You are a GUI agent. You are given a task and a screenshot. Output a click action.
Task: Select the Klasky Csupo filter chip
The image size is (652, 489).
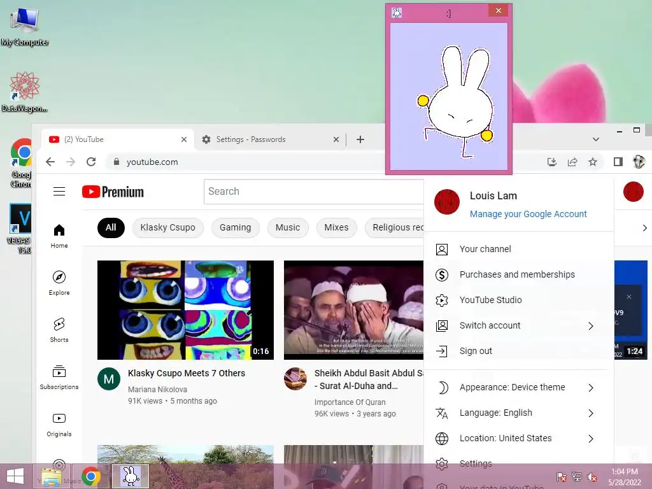168,227
